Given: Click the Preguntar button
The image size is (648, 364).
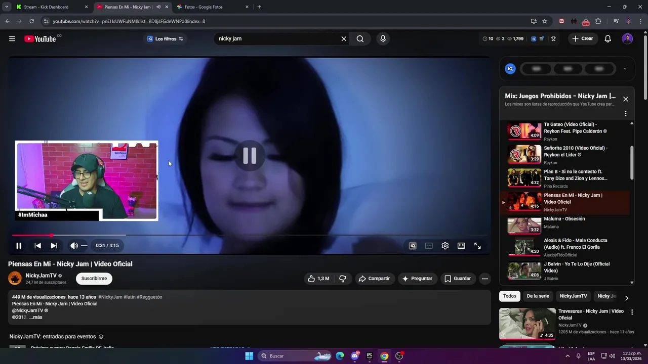Looking at the screenshot, I should coord(417,279).
